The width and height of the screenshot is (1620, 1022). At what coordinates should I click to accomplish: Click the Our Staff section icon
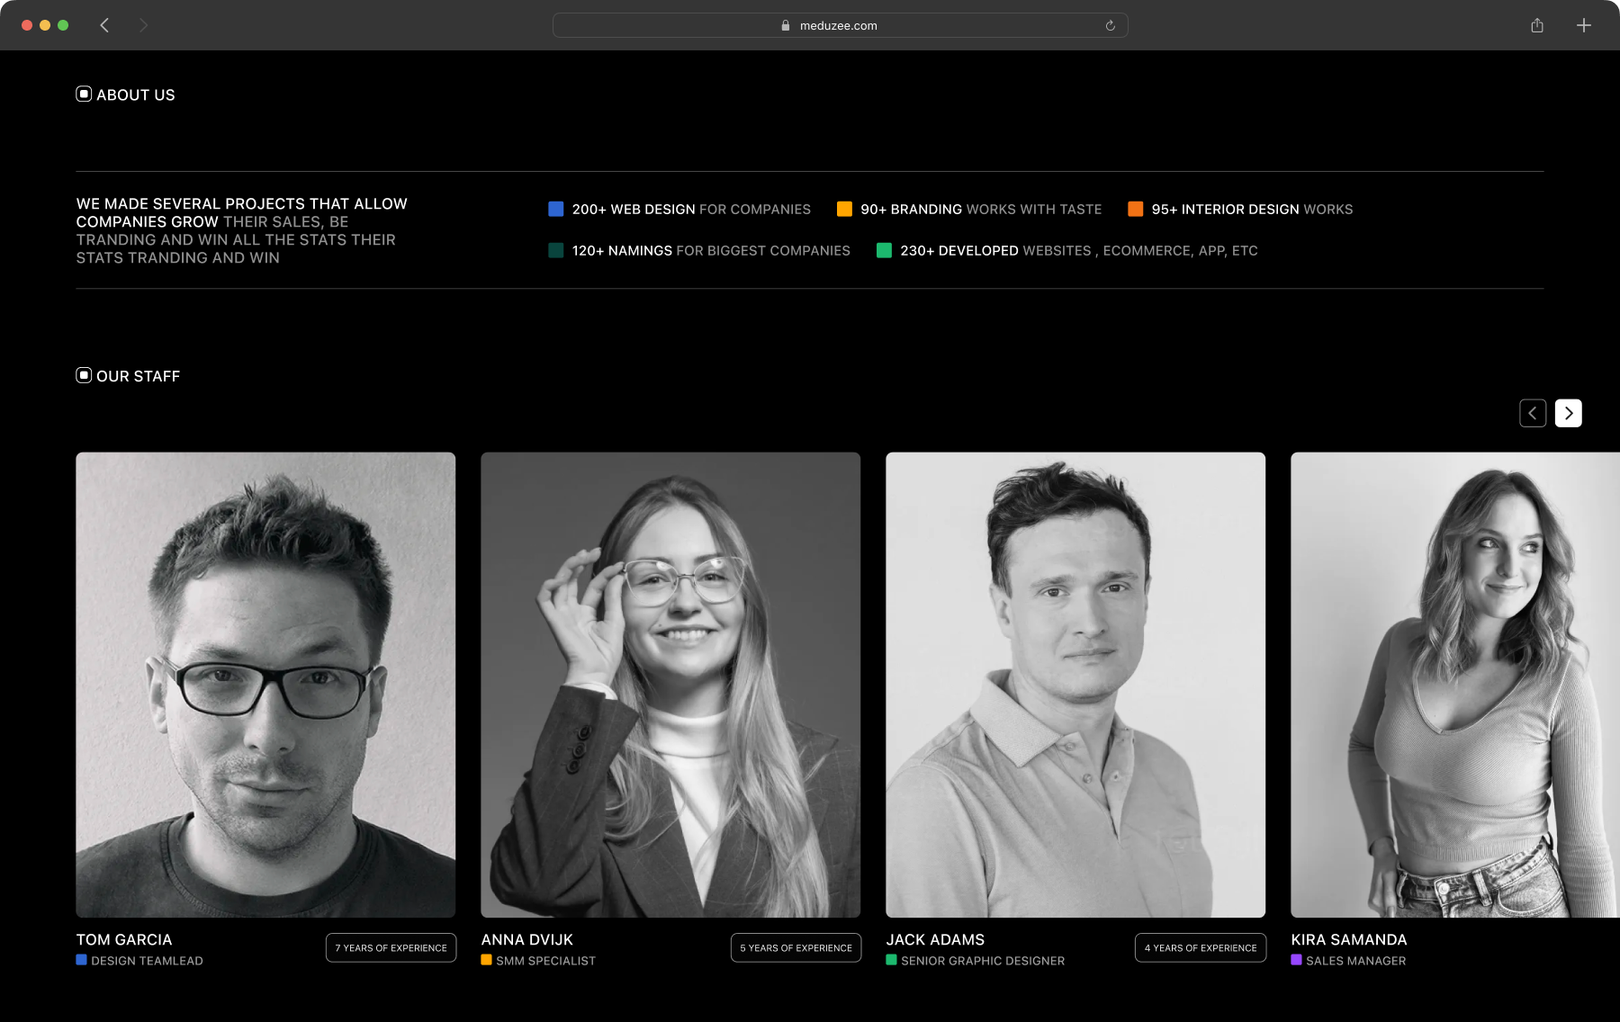click(x=84, y=375)
